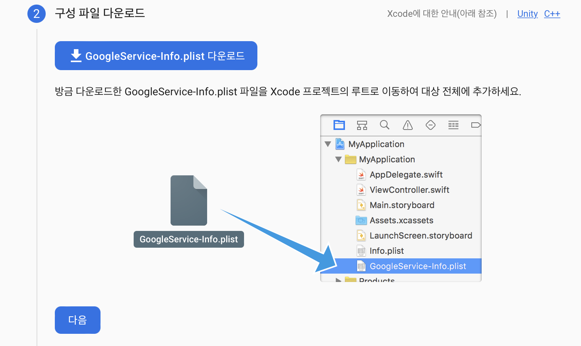Click the 다음 button
Viewport: 581px width, 346px height.
[78, 320]
